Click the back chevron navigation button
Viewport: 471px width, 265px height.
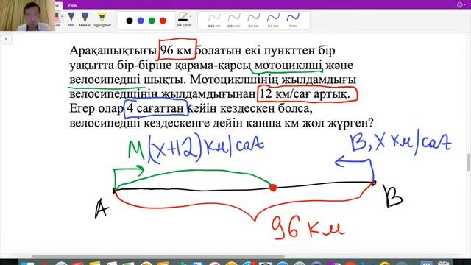coord(7,39)
